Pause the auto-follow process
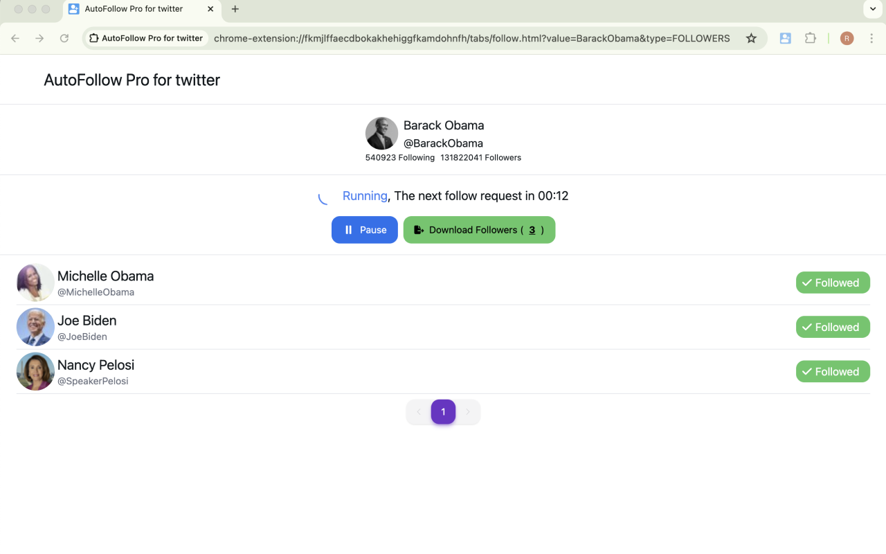The image size is (886, 554). pyautogui.click(x=365, y=230)
